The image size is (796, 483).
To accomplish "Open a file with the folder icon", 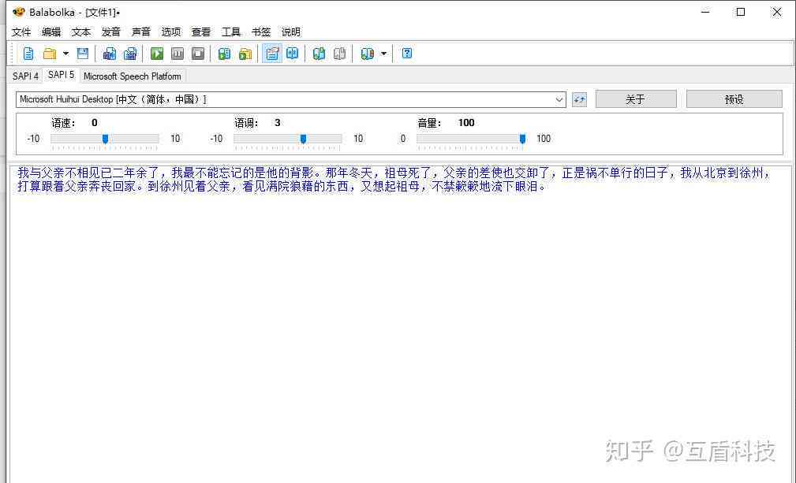I will tap(49, 54).
